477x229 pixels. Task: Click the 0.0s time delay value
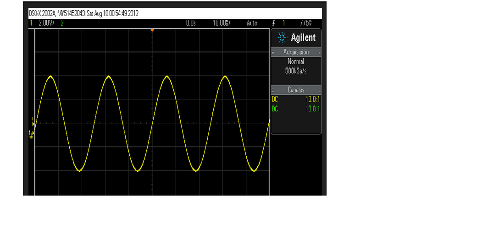[x=191, y=23]
